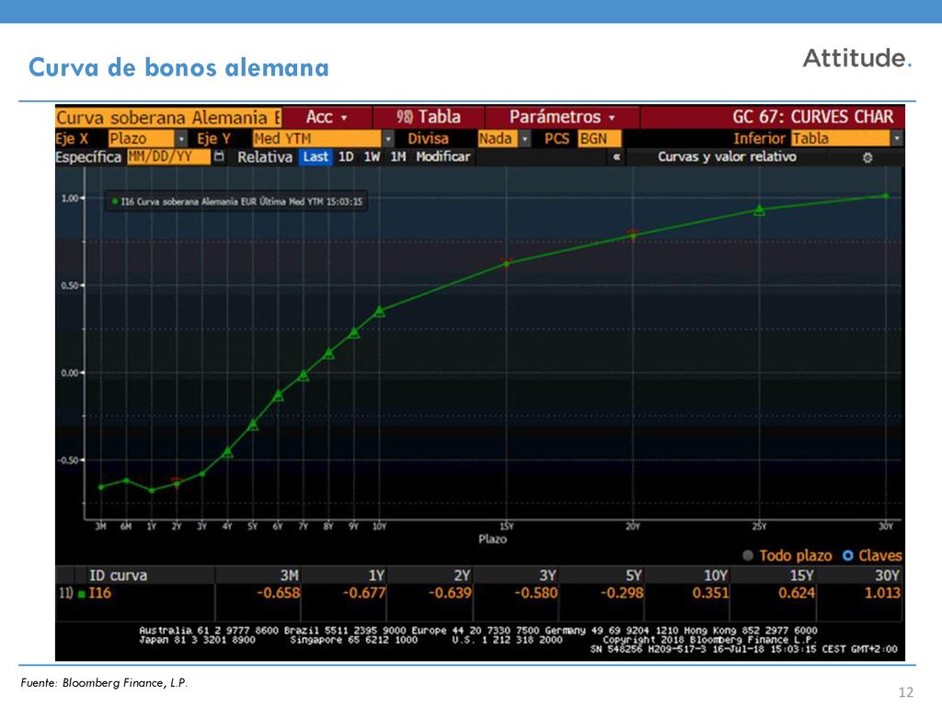Open the Acc dropdown menu
Screen dimensions: 942x707
tap(327, 117)
